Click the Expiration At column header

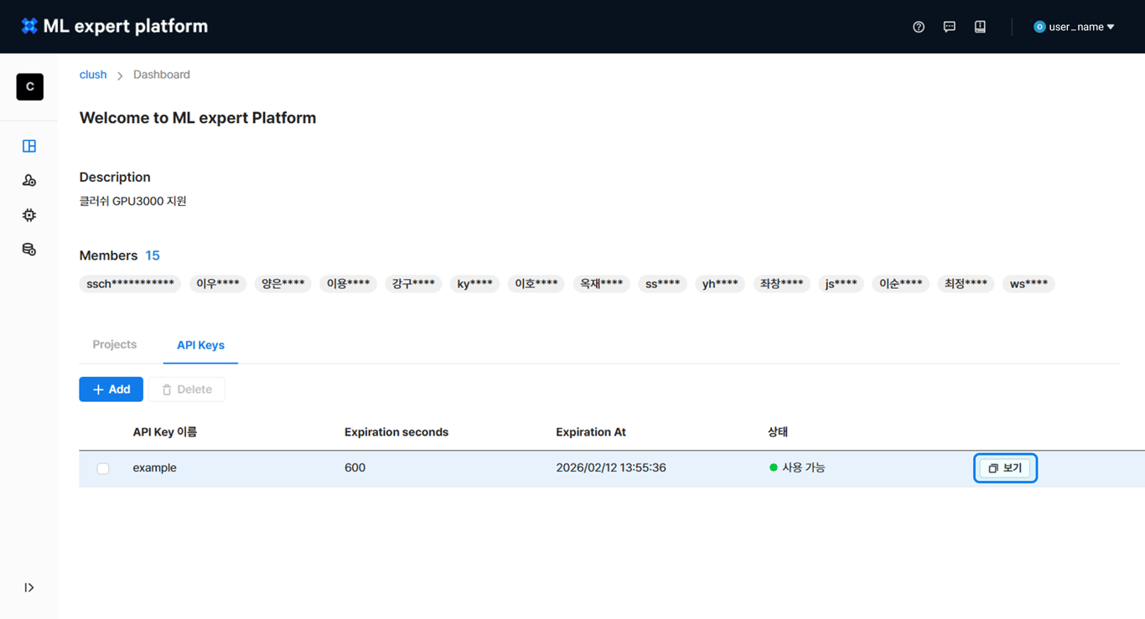click(x=591, y=432)
